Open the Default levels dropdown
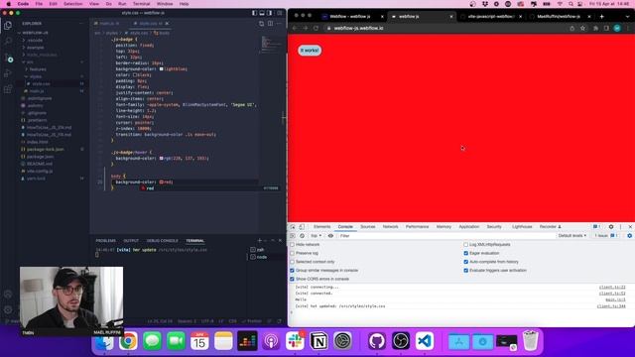The height and width of the screenshot is (357, 635). click(572, 236)
